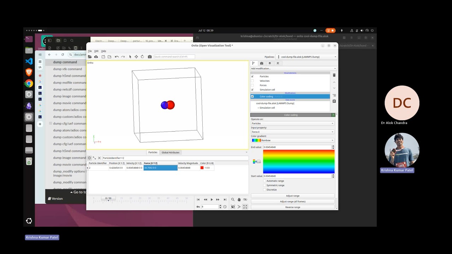Open file via the folder icon in Ovito toolbar
452x254 pixels.
point(90,57)
